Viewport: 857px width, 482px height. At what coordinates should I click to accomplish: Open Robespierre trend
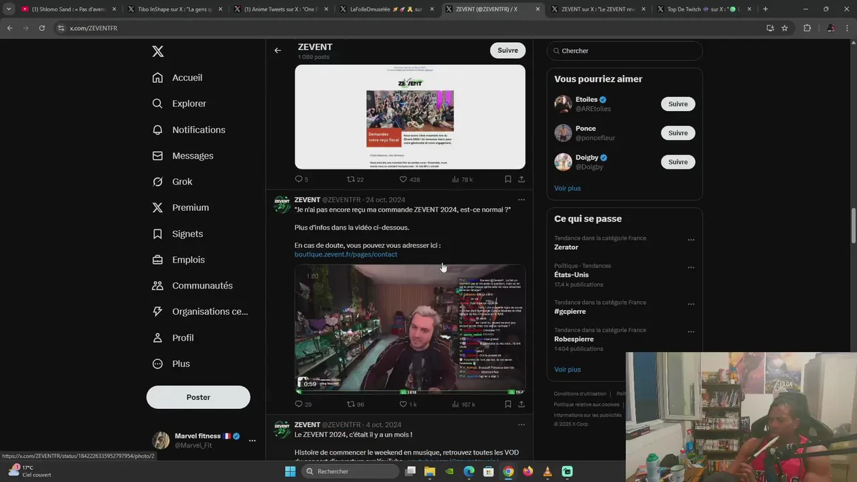coord(574,339)
